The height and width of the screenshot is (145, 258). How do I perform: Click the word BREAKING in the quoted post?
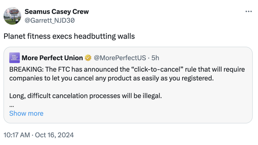(x=25, y=70)
